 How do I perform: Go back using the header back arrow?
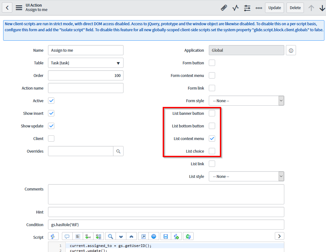(7, 8)
